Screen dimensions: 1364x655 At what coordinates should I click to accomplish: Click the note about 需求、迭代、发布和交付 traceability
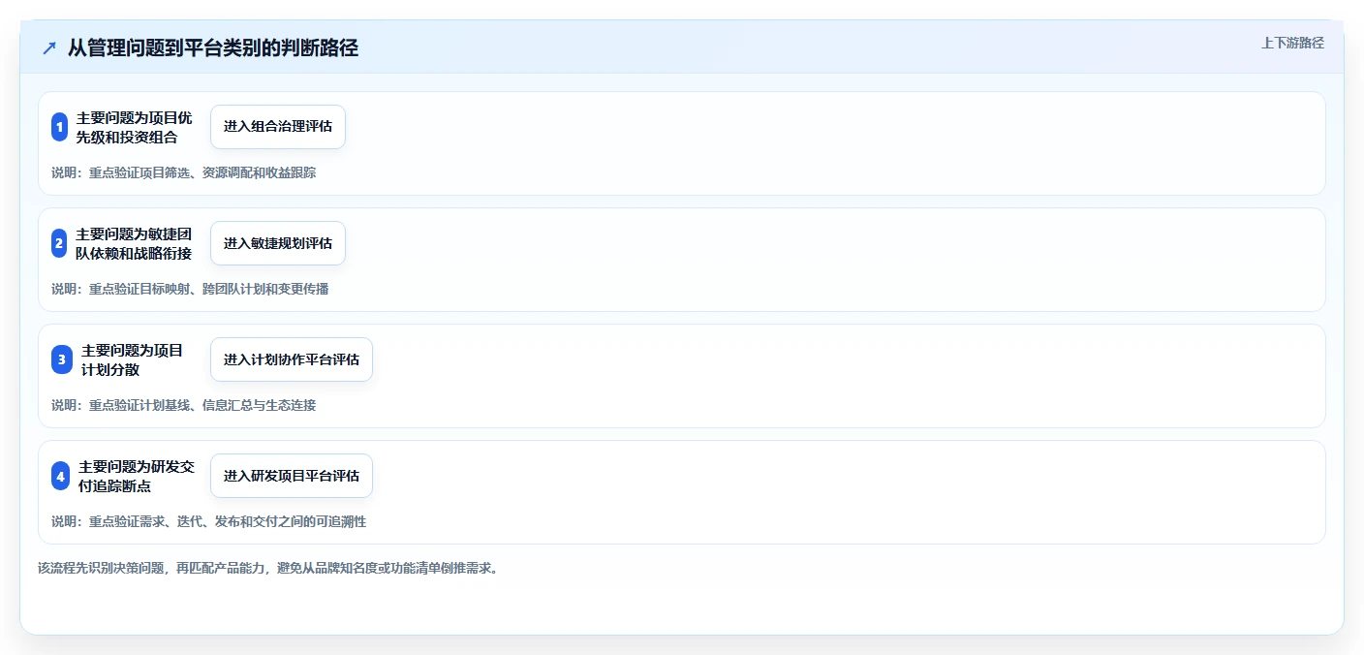[209, 521]
